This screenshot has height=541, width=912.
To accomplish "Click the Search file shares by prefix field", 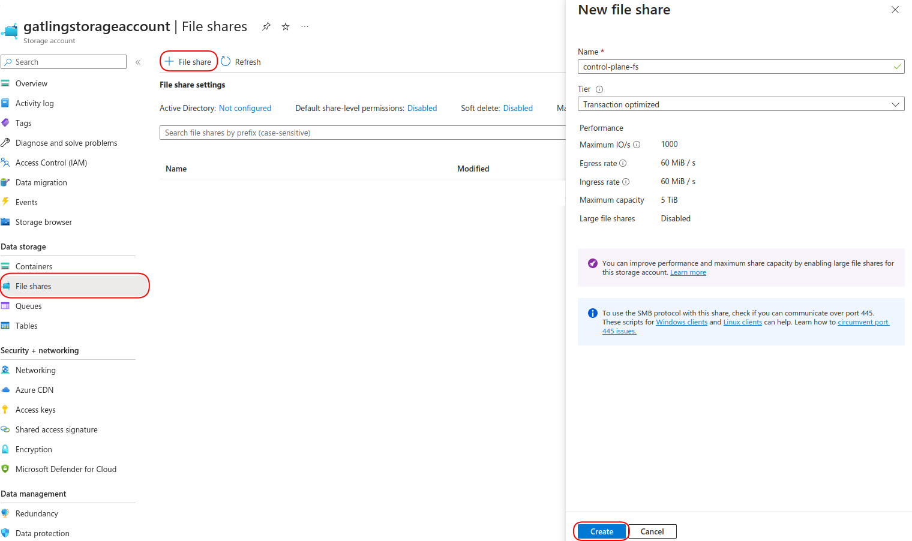I will 362,133.
